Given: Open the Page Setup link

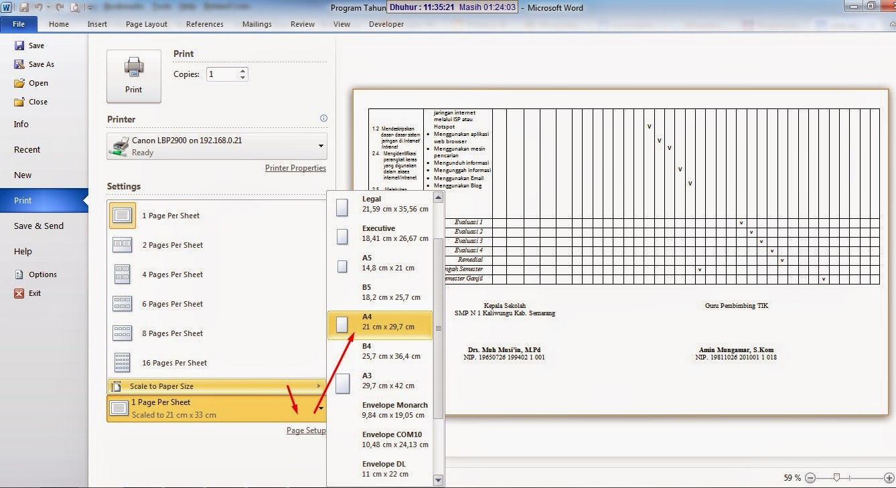Looking at the screenshot, I should pyautogui.click(x=306, y=430).
